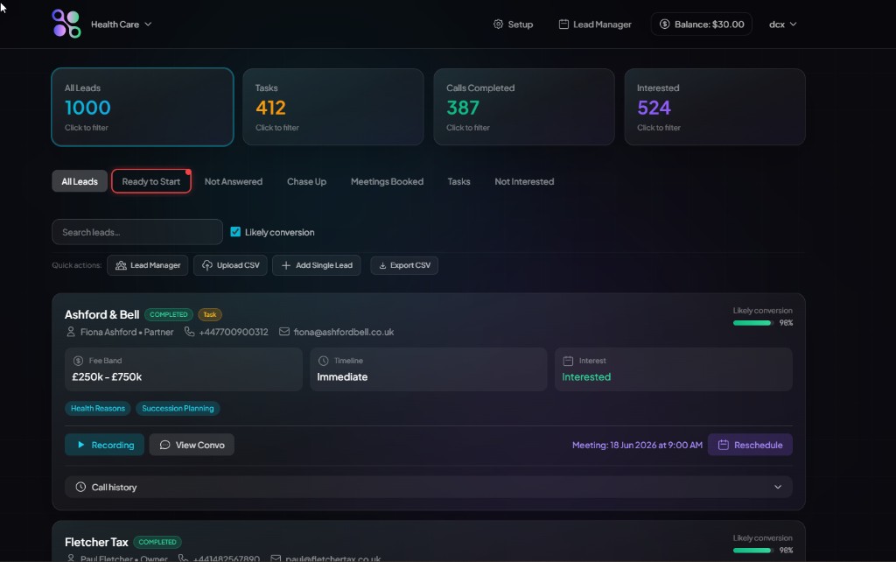
Task: Switch to Not Answered tab
Action: click(x=233, y=181)
